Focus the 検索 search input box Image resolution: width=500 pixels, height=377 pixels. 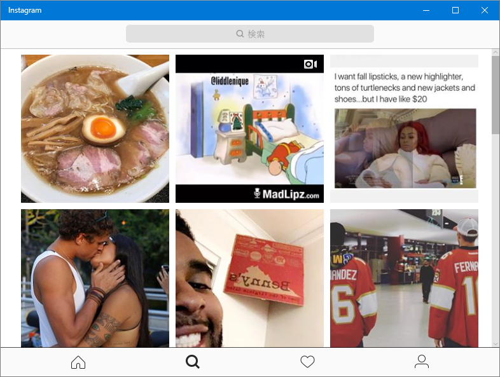point(250,34)
